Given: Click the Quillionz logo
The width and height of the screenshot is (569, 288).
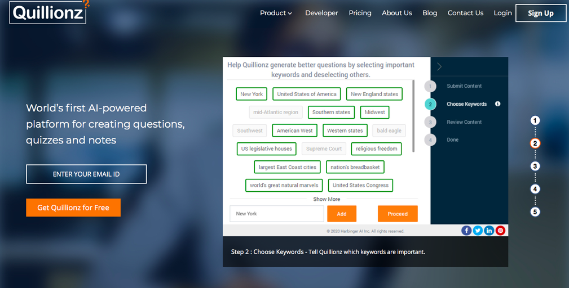Looking at the screenshot, I should pyautogui.click(x=48, y=12).
